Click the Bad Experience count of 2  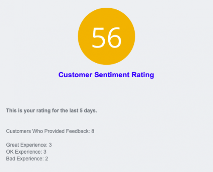point(46,159)
